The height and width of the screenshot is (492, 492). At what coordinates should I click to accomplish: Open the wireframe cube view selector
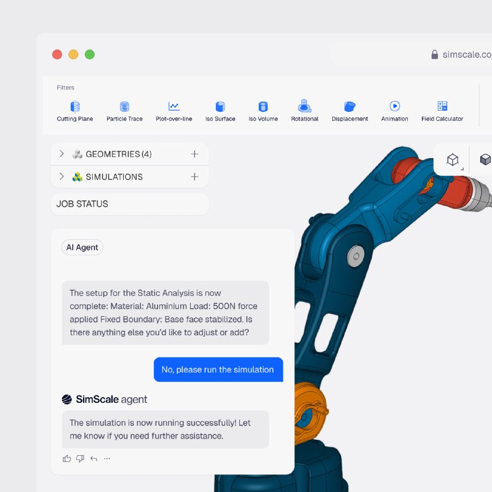point(453,159)
